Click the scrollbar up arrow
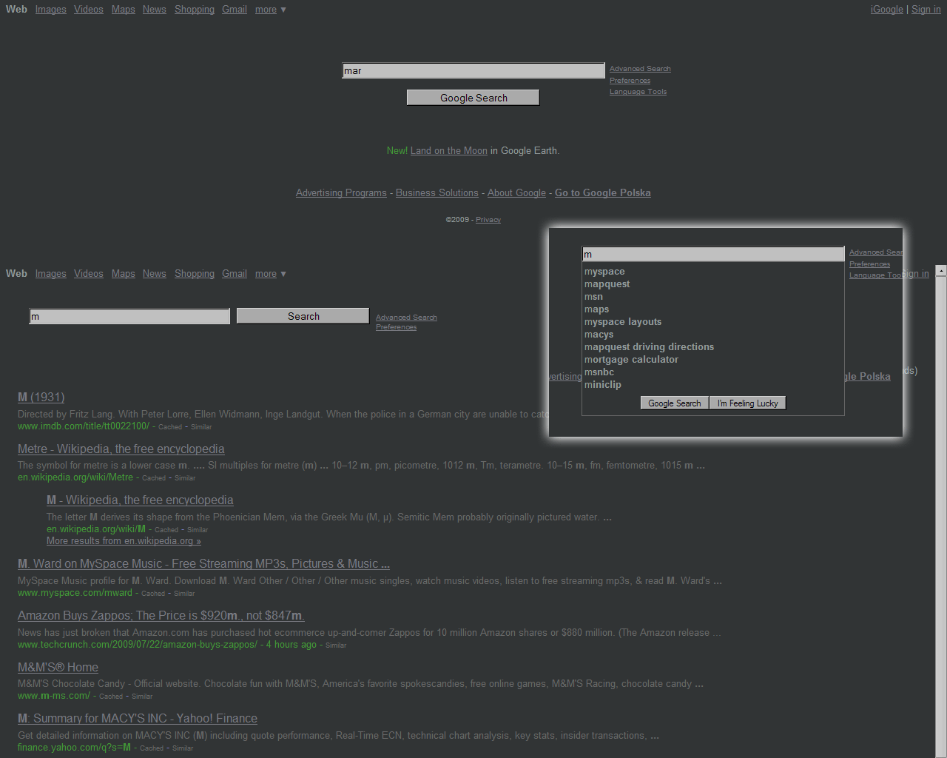Viewport: 947px width, 758px height. click(x=941, y=269)
